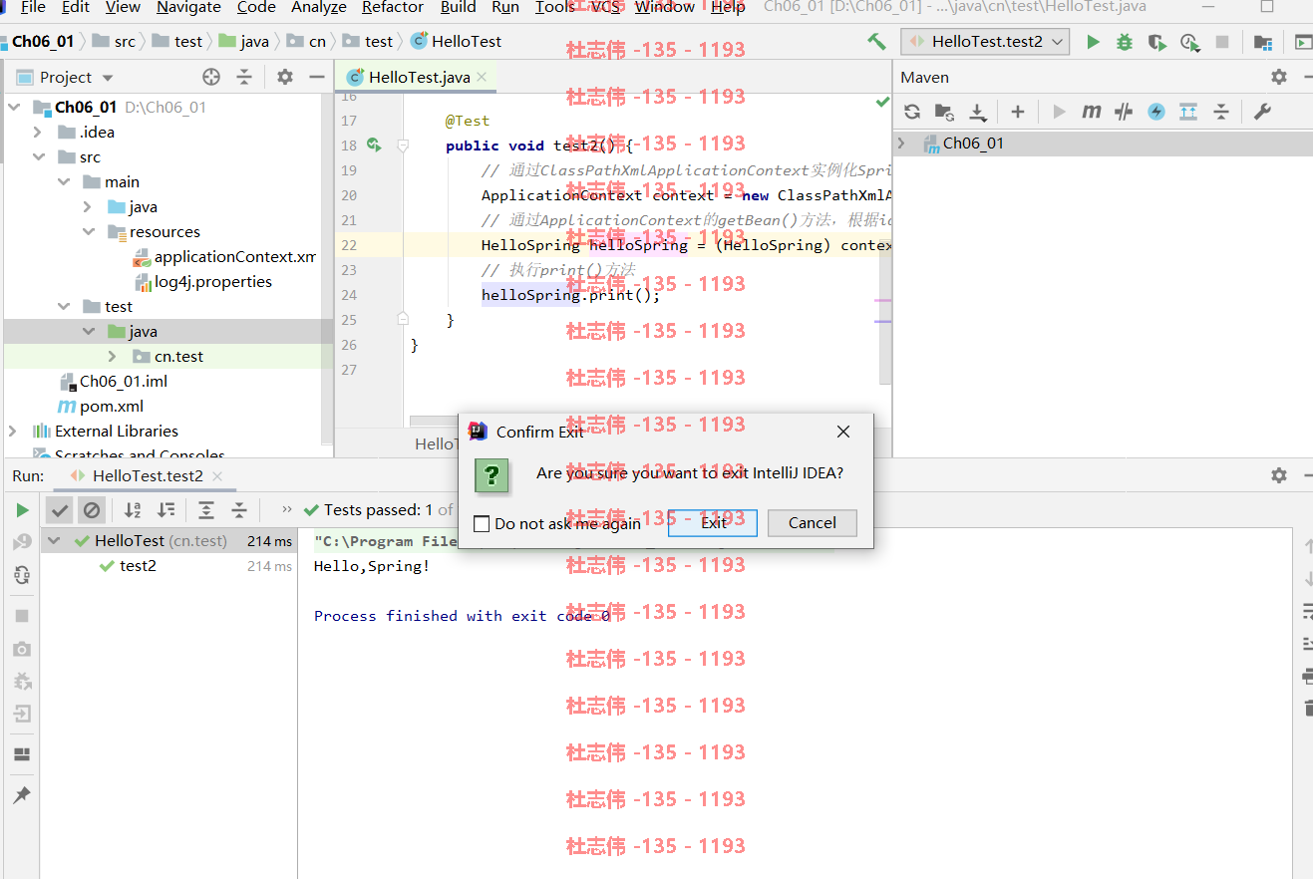This screenshot has width=1313, height=879.
Task: Collapse the resources folder
Action: (x=88, y=232)
